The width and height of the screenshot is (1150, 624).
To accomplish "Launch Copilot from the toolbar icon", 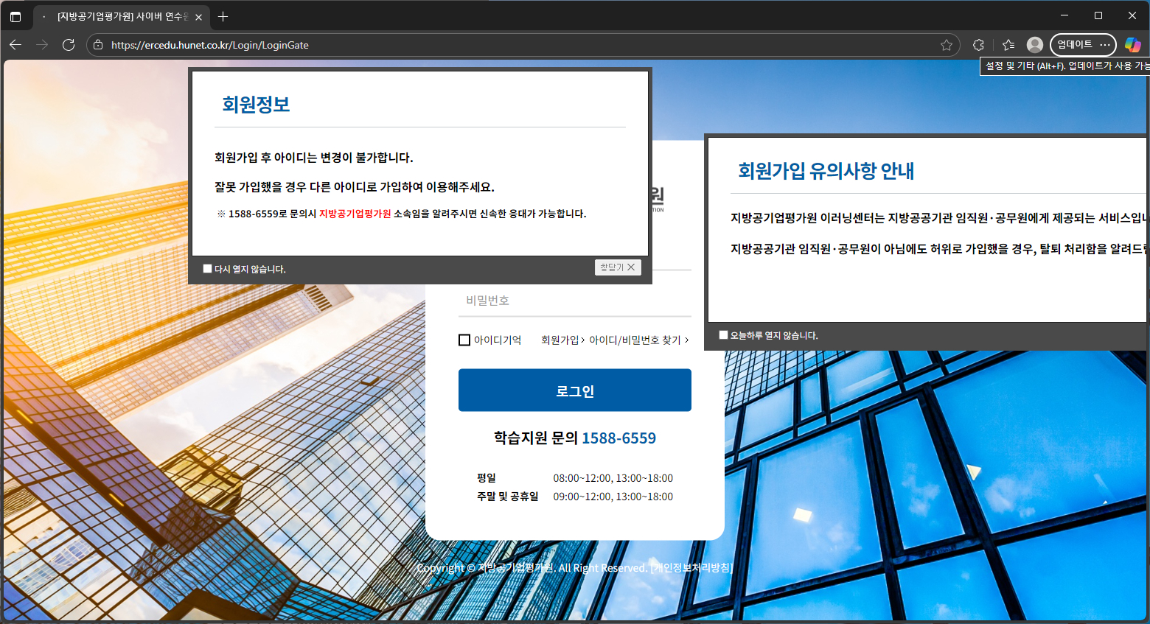I will pos(1135,44).
